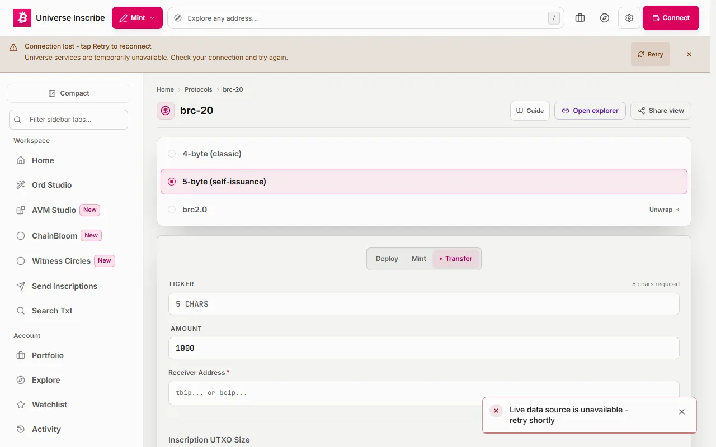Click the Activity history clock icon
The width and height of the screenshot is (716, 447).
21,429
